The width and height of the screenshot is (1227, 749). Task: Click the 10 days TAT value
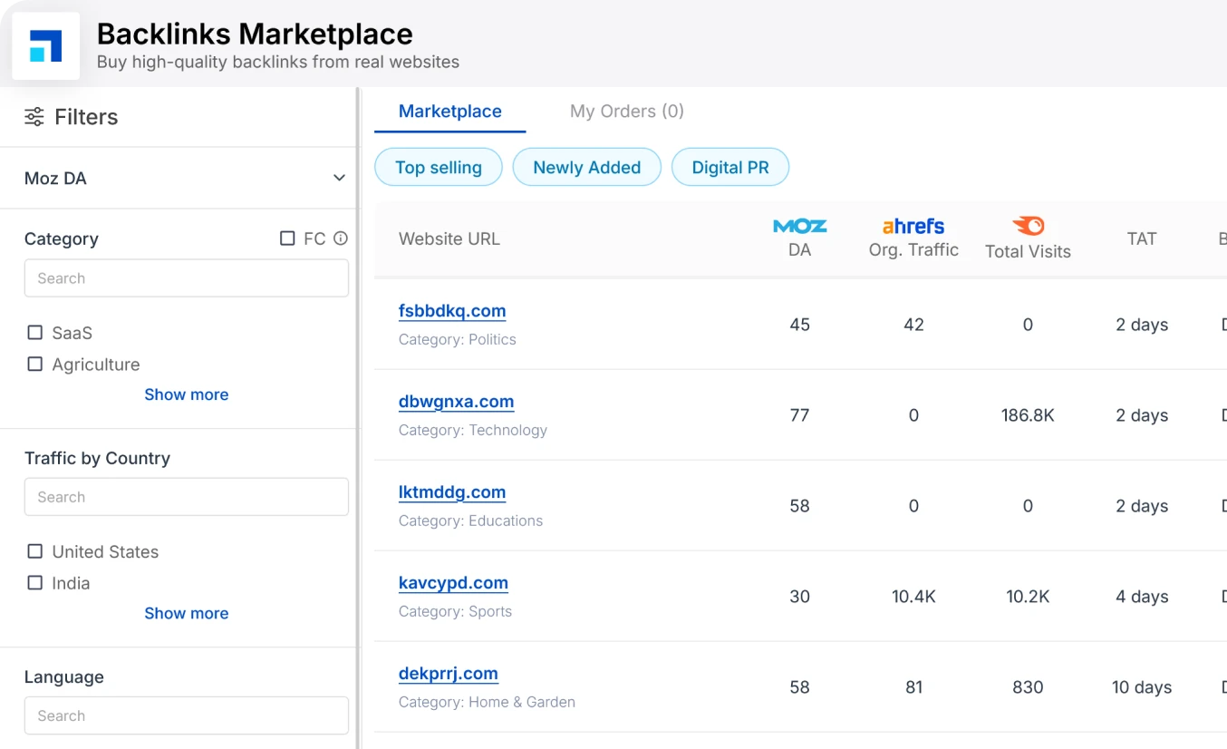[1142, 687]
